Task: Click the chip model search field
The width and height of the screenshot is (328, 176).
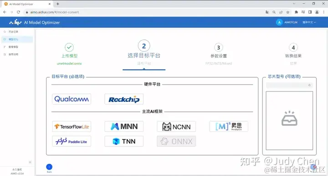Action: click(x=289, y=85)
